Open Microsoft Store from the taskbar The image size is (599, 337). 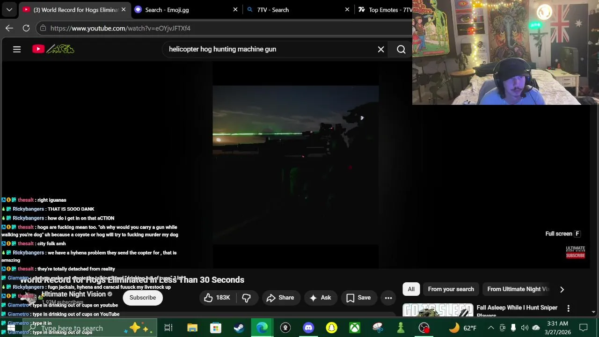[x=216, y=328]
